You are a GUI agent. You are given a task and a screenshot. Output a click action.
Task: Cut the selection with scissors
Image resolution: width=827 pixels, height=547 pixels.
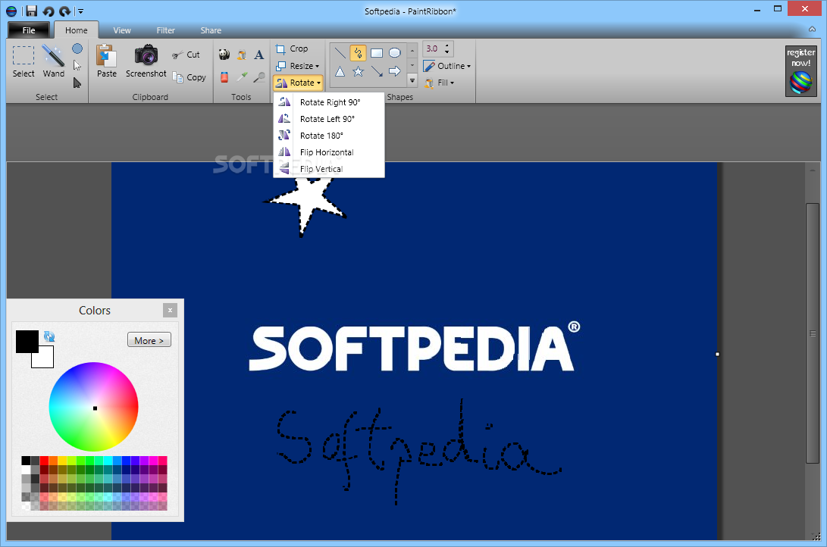(x=186, y=55)
